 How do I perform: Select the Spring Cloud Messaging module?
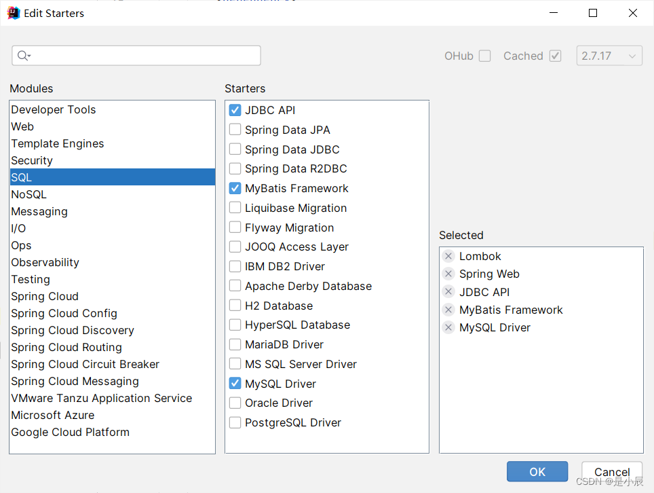tap(112, 381)
